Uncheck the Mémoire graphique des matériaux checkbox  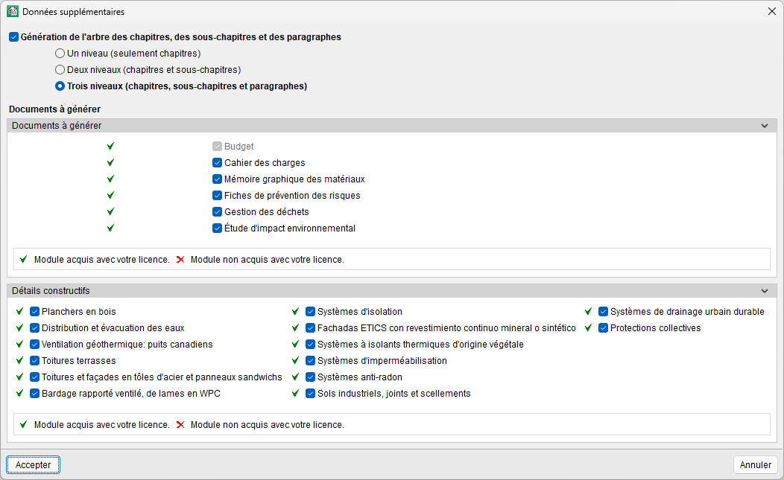click(x=218, y=179)
